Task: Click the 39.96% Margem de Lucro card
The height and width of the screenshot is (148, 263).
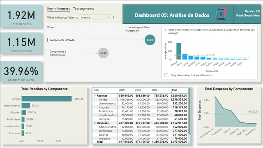Action: tap(21, 72)
